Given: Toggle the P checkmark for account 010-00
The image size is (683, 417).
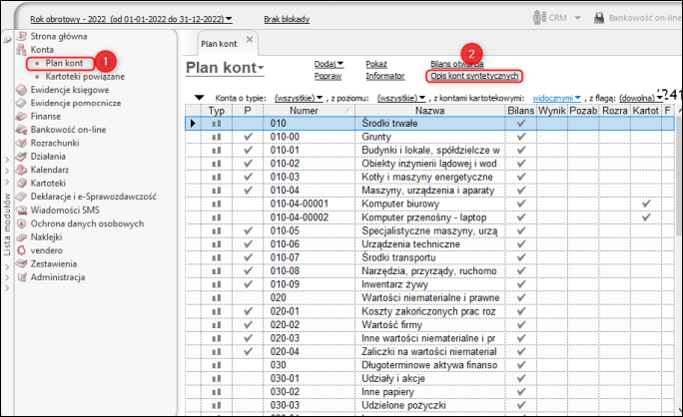Looking at the screenshot, I should [x=248, y=137].
